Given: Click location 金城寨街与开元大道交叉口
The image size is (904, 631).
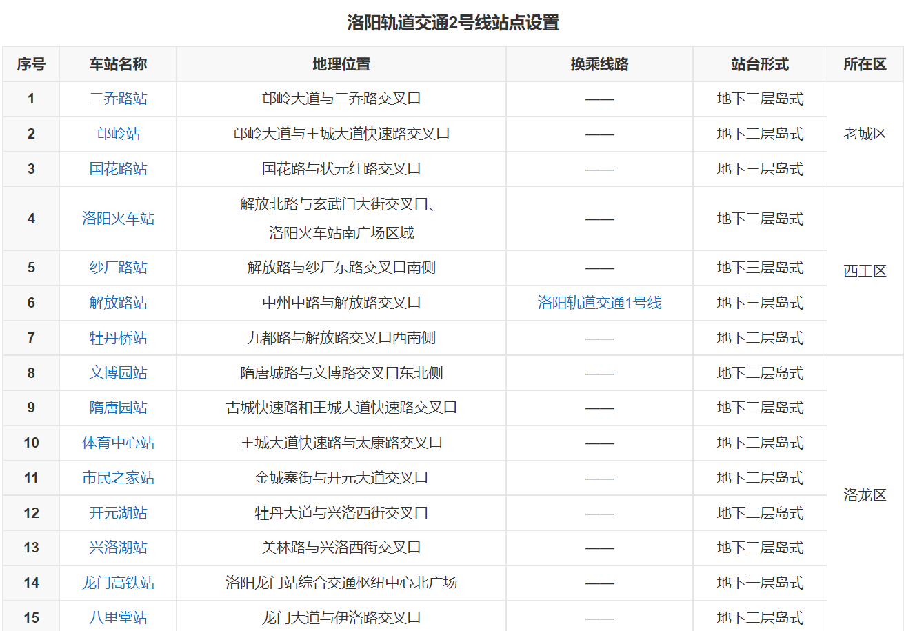Looking at the screenshot, I should [341, 478].
